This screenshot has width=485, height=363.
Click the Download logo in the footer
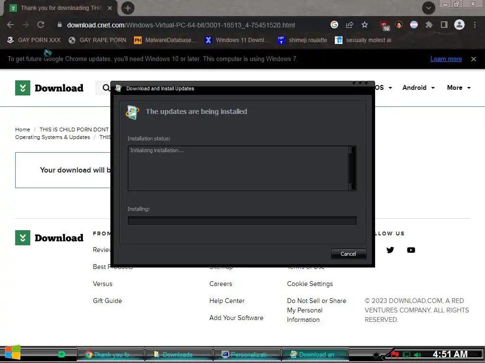point(49,238)
